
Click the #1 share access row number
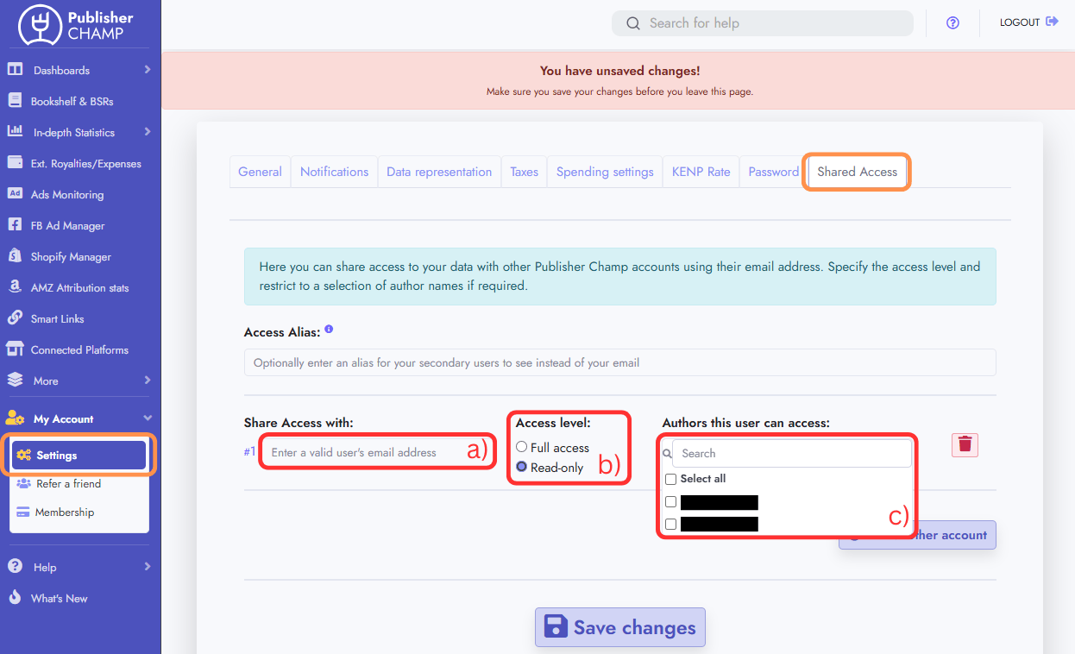(x=250, y=452)
